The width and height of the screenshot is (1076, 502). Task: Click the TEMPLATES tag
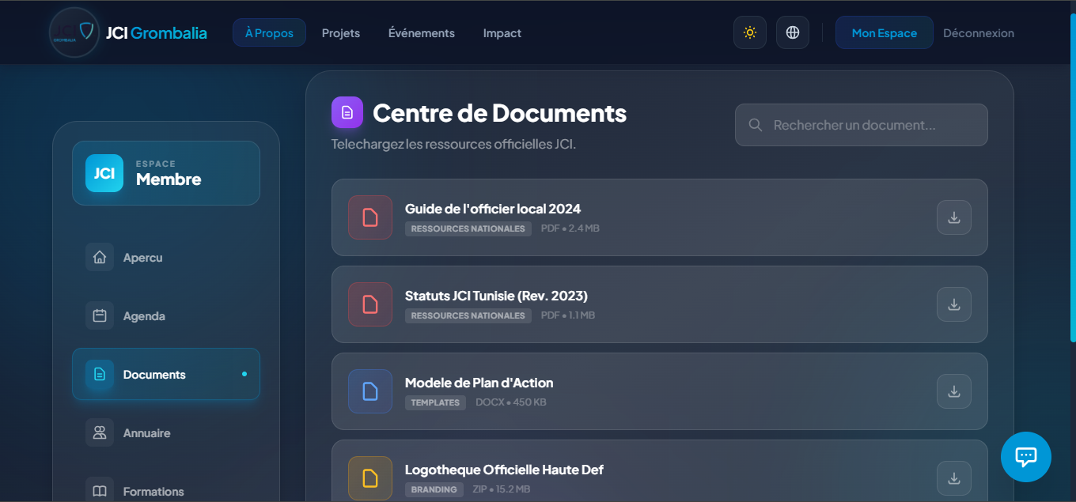(x=435, y=402)
